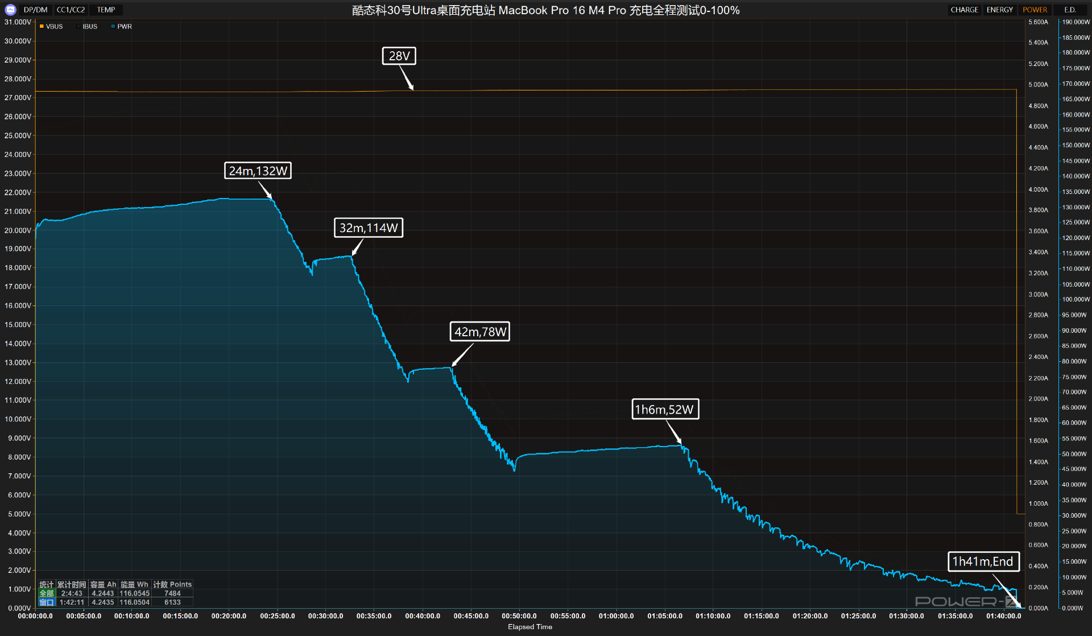The height and width of the screenshot is (636, 1092).
Task: Click the blue PWR legend color square
Action: (x=113, y=26)
